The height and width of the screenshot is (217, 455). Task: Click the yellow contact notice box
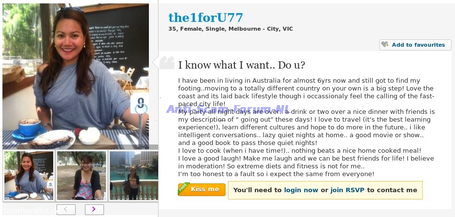[325, 190]
